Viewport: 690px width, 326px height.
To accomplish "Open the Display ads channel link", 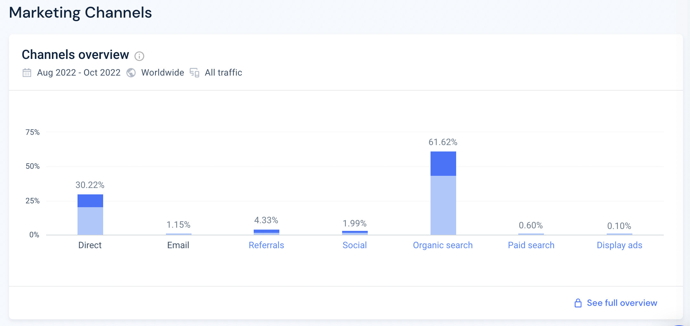I will (619, 245).
